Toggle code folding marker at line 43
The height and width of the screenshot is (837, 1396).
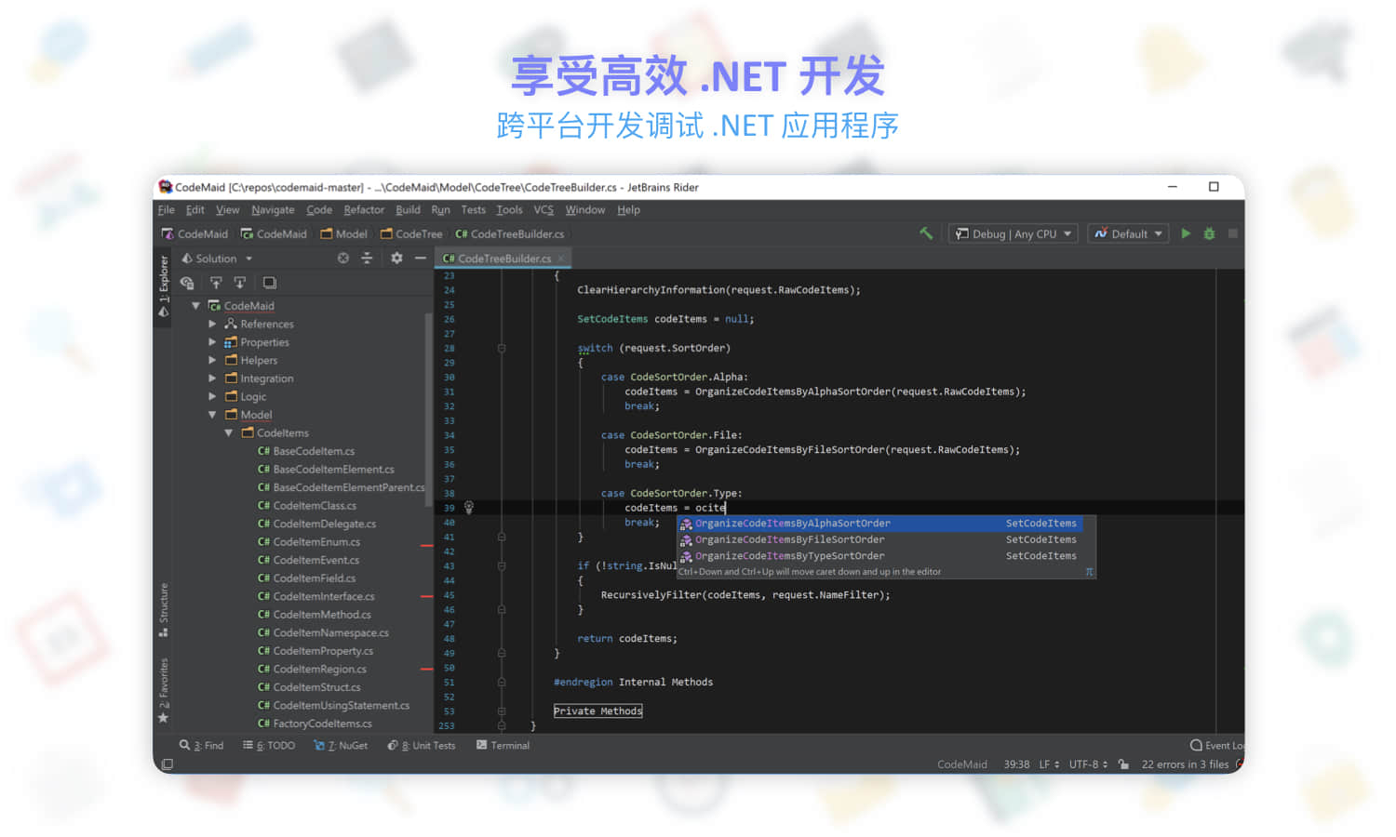pos(501,565)
